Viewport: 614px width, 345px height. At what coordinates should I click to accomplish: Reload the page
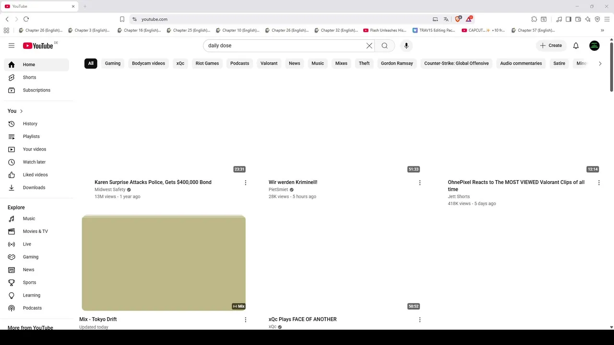pyautogui.click(x=26, y=19)
